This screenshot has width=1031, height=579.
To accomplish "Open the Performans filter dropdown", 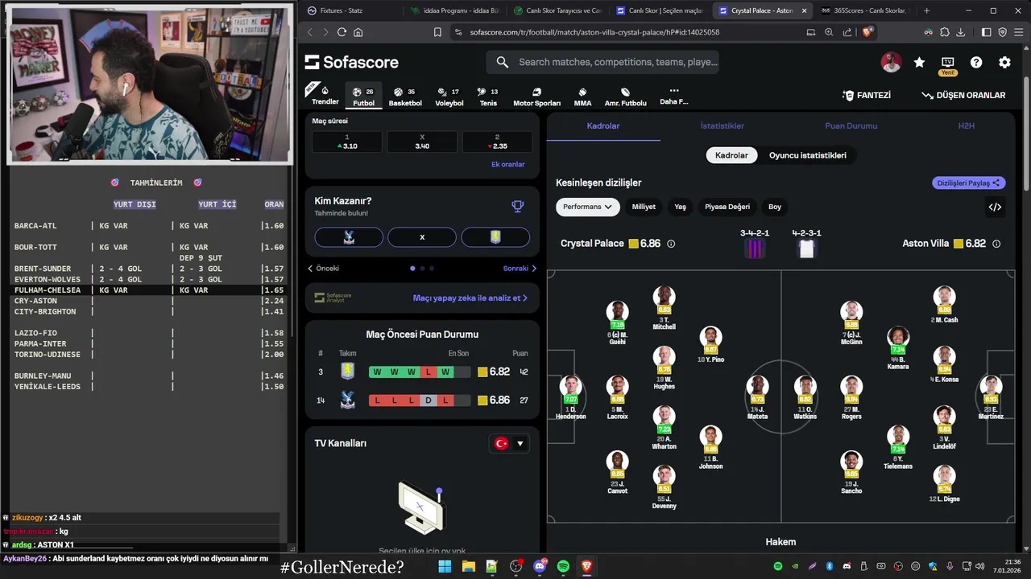I will [x=587, y=207].
